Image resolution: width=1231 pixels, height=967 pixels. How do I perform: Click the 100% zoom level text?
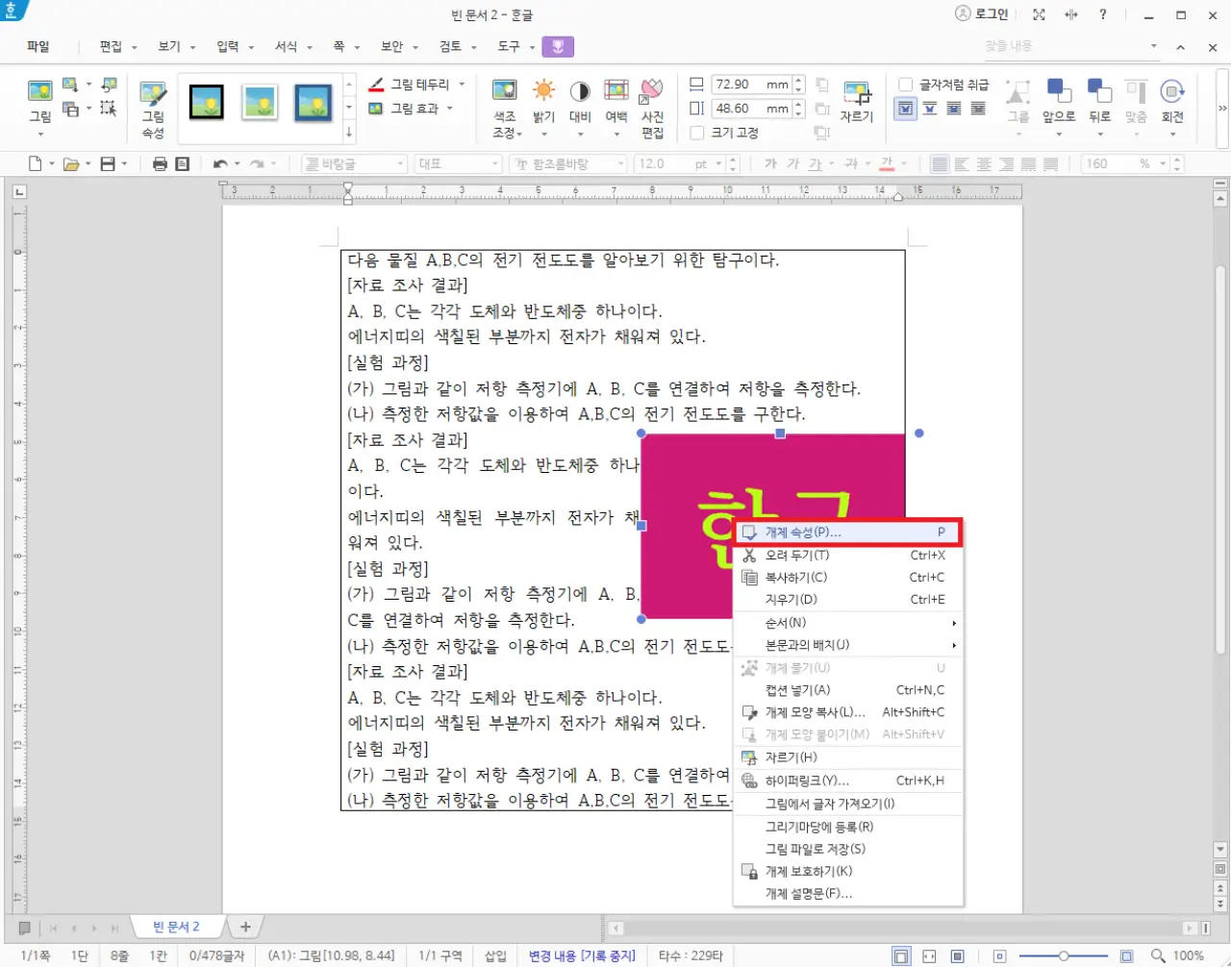pos(1189,956)
